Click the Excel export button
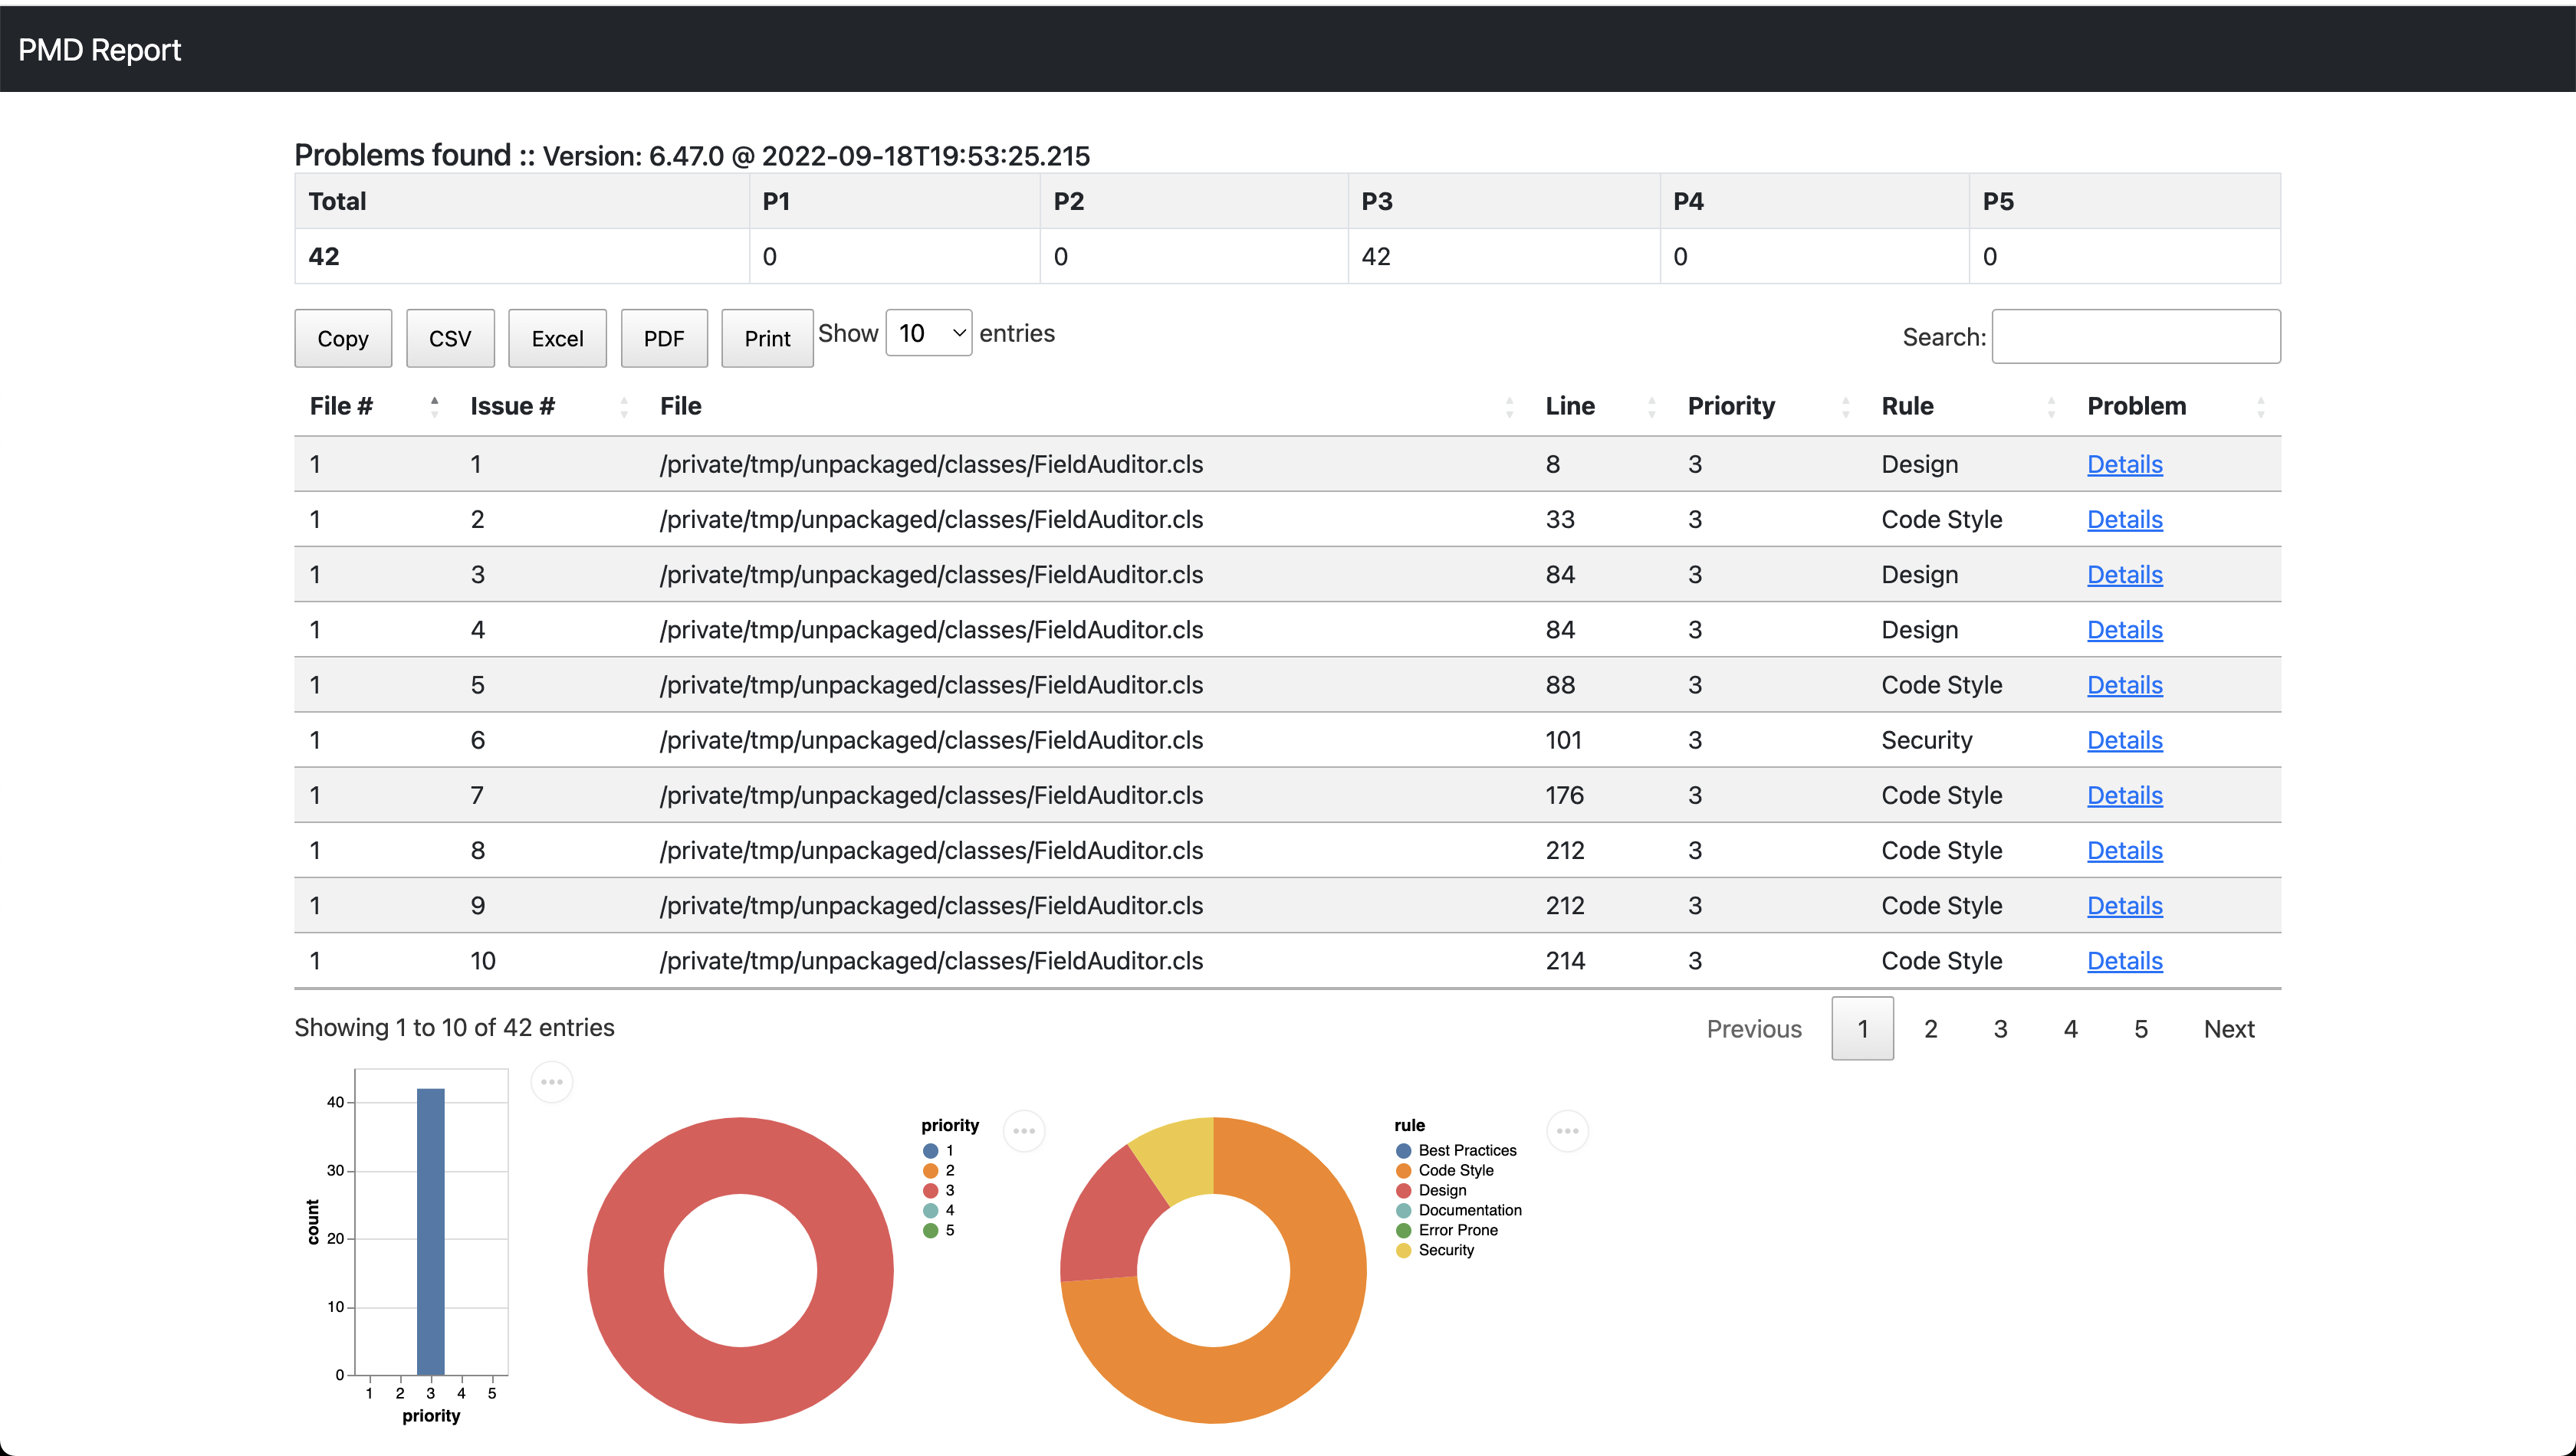2576x1456 pixels. click(x=556, y=339)
